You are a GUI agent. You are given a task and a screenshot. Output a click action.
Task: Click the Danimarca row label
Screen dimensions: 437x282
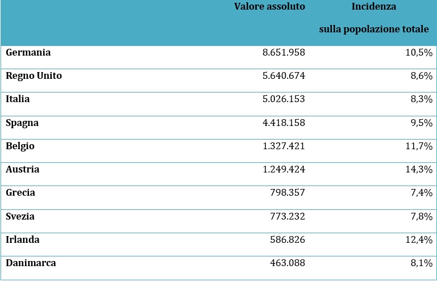pyautogui.click(x=31, y=263)
